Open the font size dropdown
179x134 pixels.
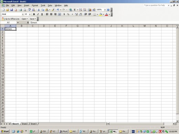30,14
